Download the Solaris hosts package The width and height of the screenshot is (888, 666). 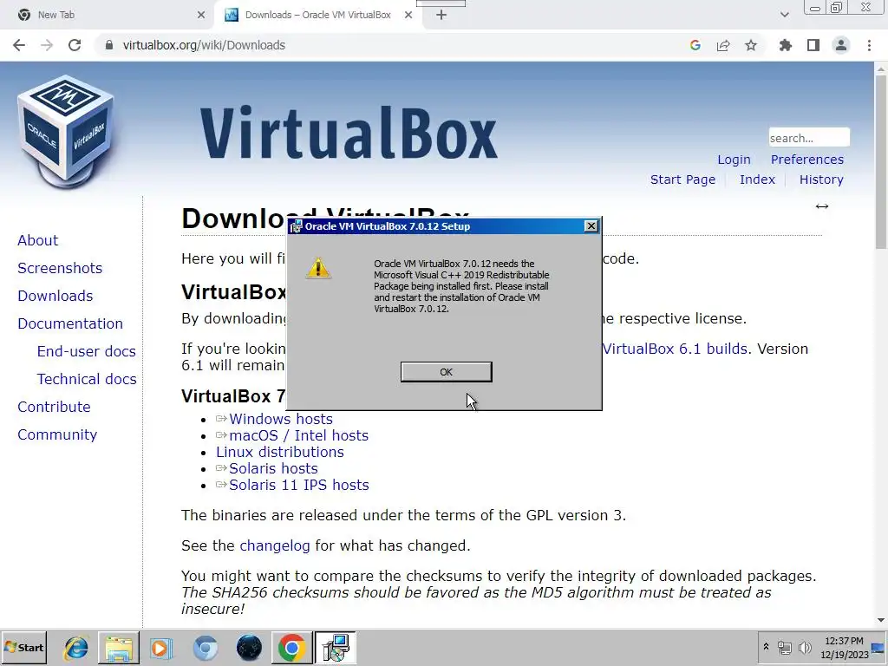click(x=273, y=468)
